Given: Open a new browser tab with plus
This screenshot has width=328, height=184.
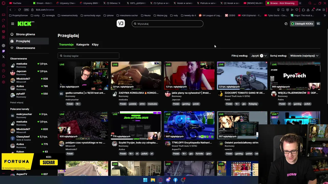Looking at the screenshot, I should click(x=300, y=3).
